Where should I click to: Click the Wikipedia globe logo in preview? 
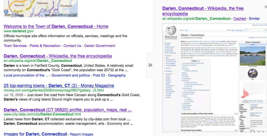pyautogui.click(x=171, y=31)
